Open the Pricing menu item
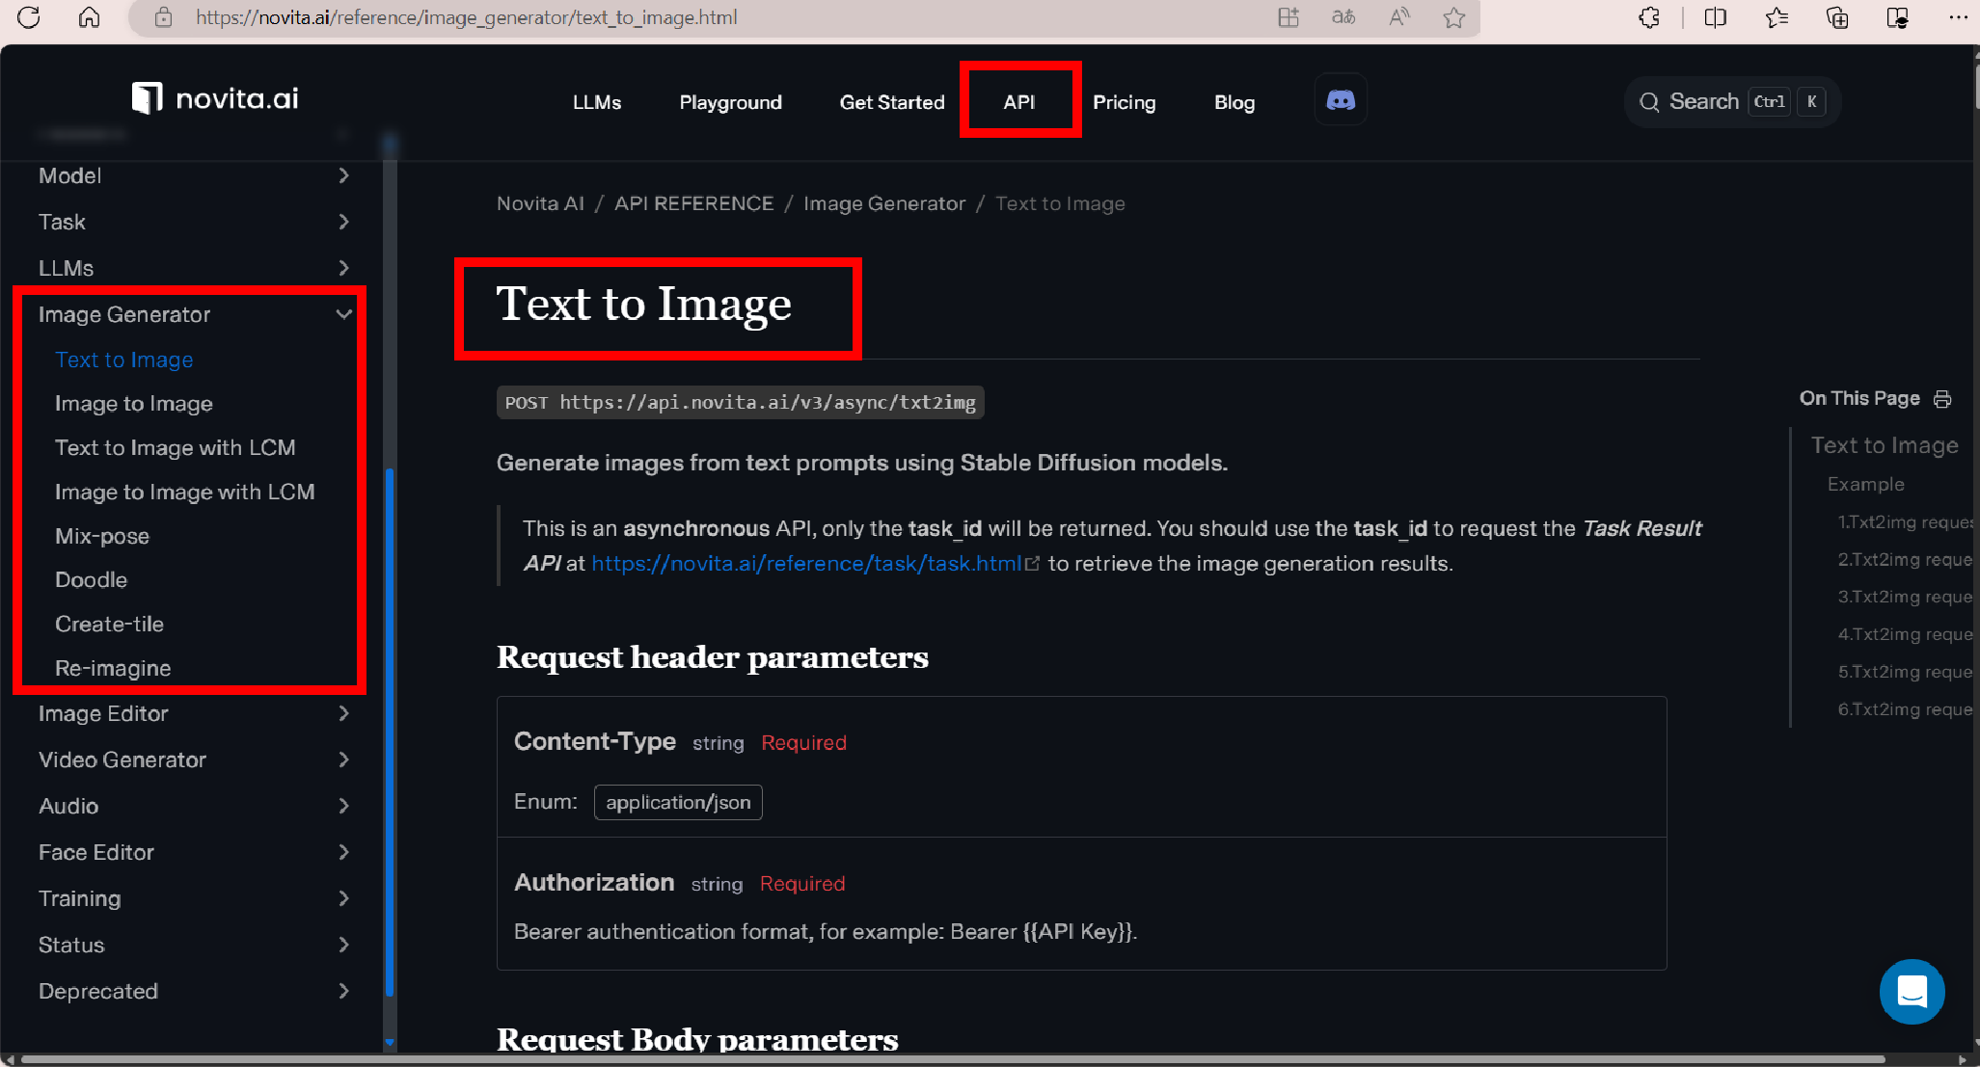This screenshot has height=1067, width=1980. (1124, 102)
